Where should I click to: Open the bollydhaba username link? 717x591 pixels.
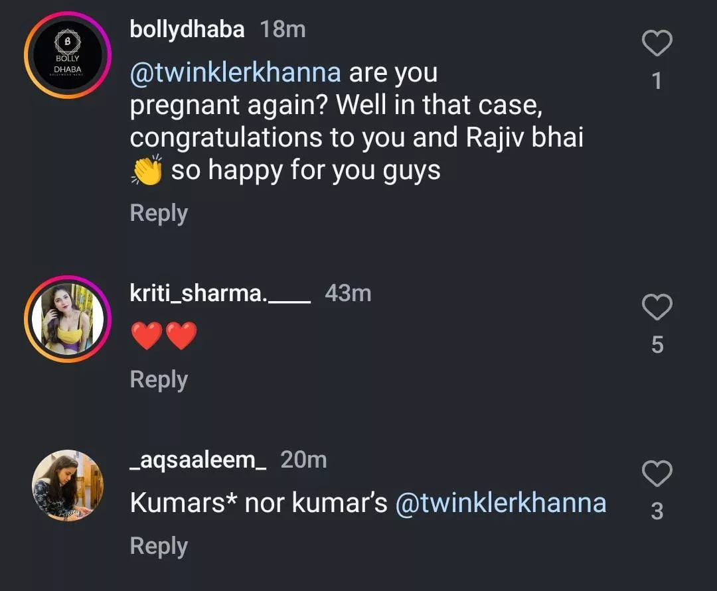pyautogui.click(x=187, y=29)
